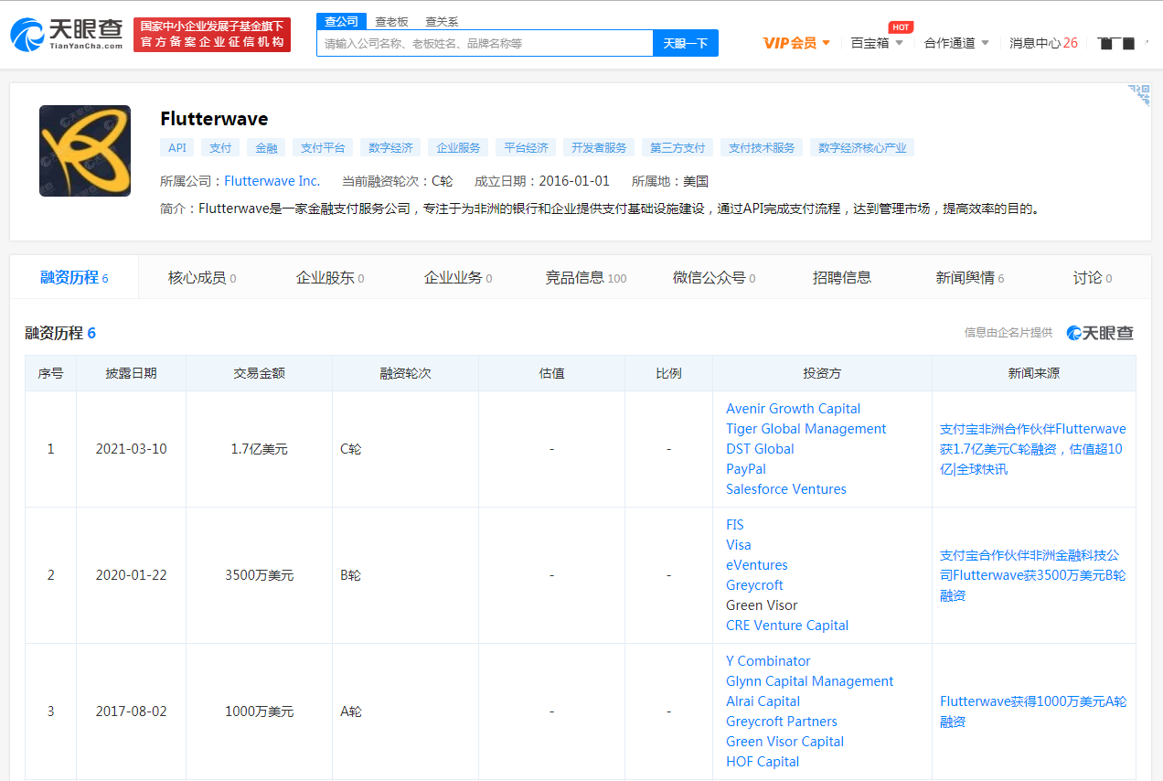Select the 2017-08-02 disclosure date cell
Image resolution: width=1163 pixels, height=781 pixels.
pos(132,711)
